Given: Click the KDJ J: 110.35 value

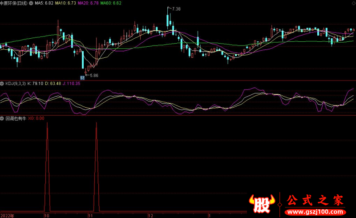Looking at the screenshot, I should pos(72,83).
